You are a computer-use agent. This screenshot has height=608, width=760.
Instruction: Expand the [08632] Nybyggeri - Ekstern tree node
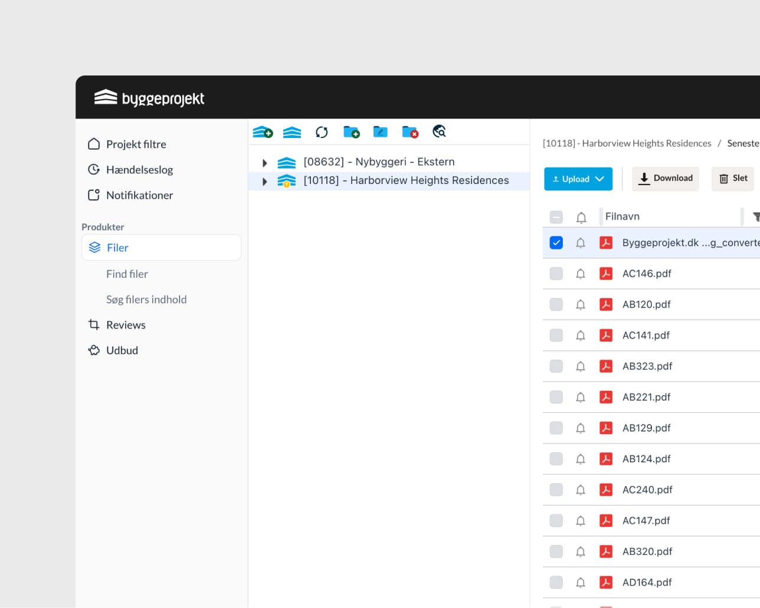coord(265,163)
